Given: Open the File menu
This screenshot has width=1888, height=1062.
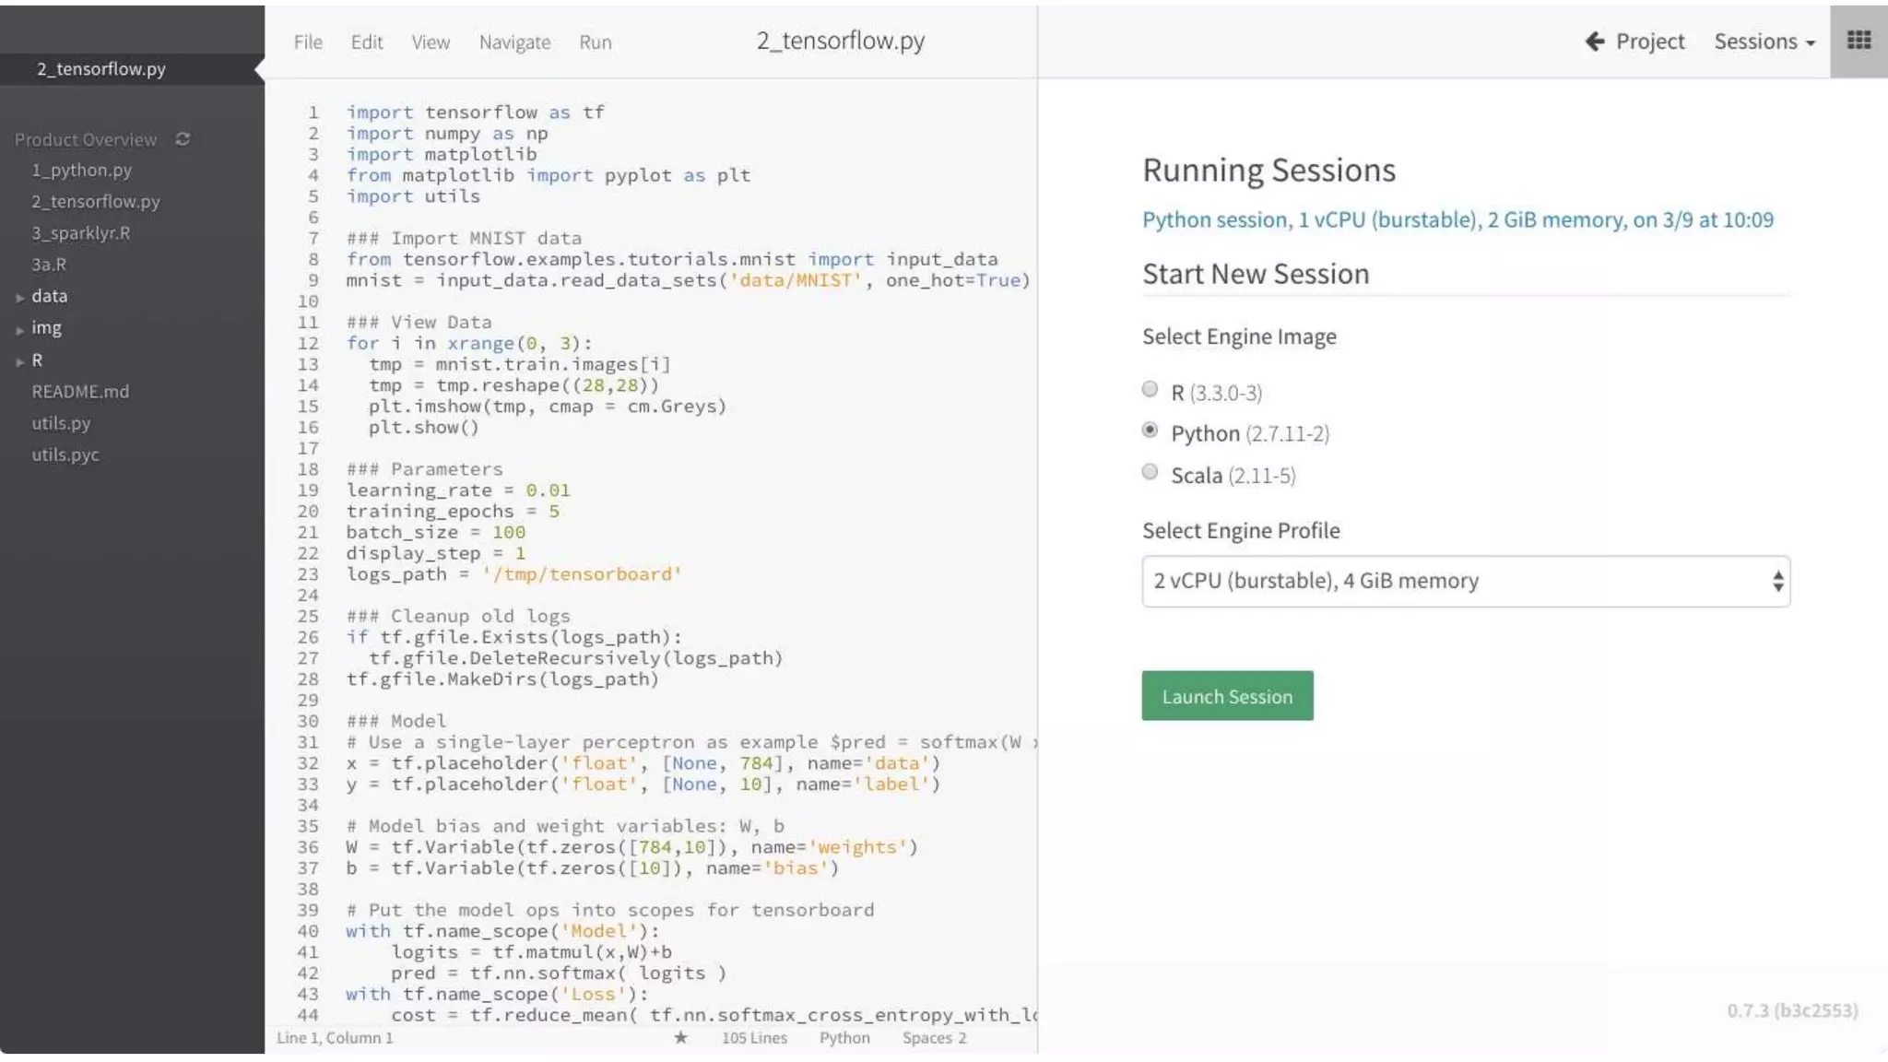Looking at the screenshot, I should pos(308,42).
